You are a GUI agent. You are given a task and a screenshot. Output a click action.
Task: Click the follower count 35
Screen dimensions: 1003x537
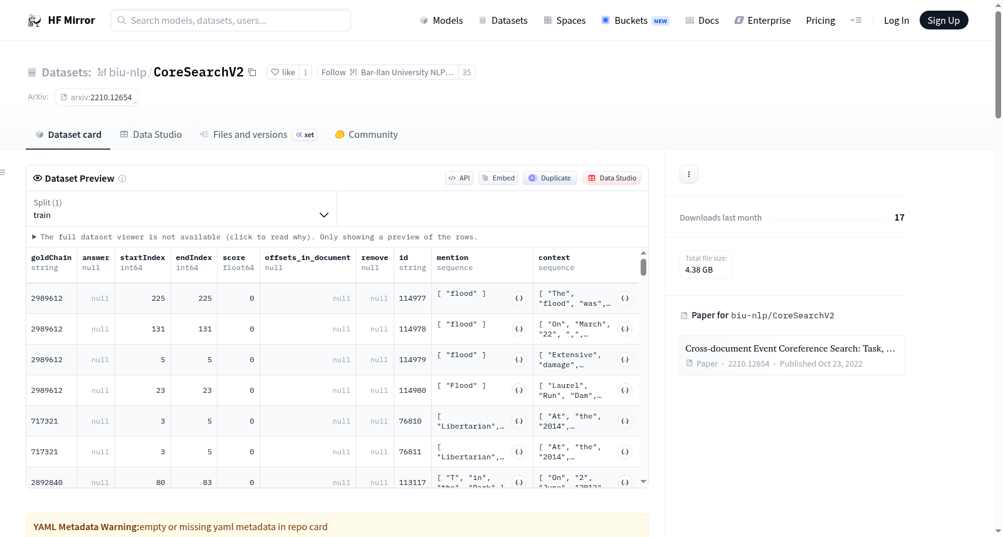(467, 72)
